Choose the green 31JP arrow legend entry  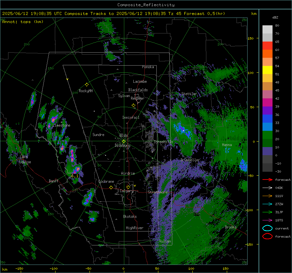(x=267, y=212)
